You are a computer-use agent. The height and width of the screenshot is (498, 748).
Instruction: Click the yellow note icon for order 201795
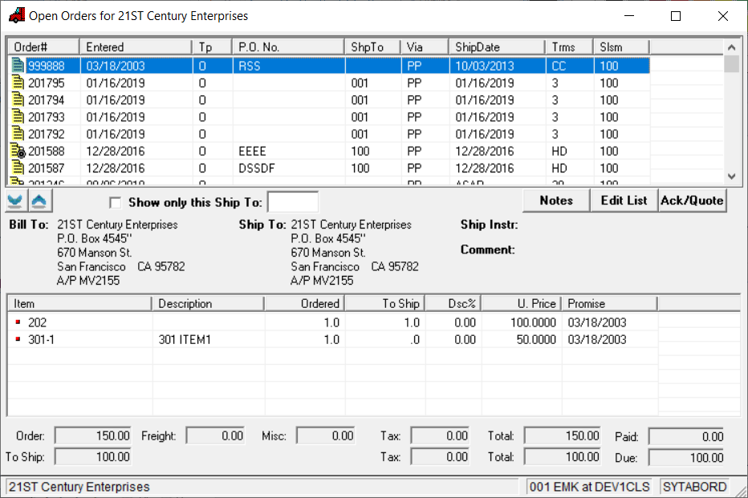(x=18, y=83)
